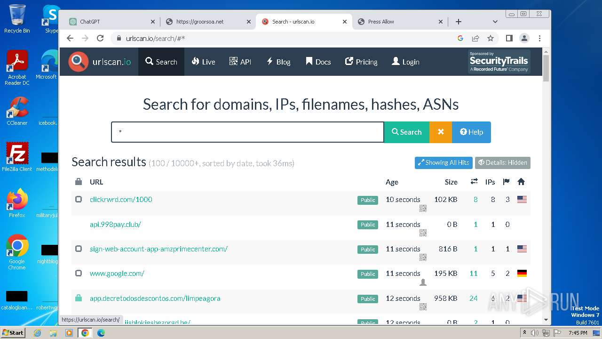Open Edge from taskbar
Viewport: 602px width, 339px height.
pyautogui.click(x=101, y=332)
